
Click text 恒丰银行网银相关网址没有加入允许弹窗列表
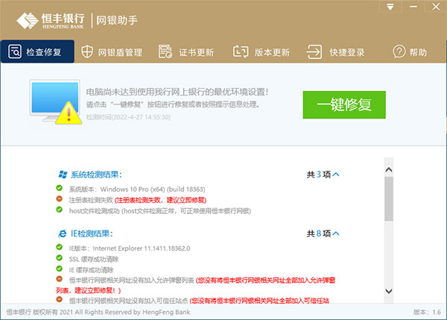pos(131,280)
